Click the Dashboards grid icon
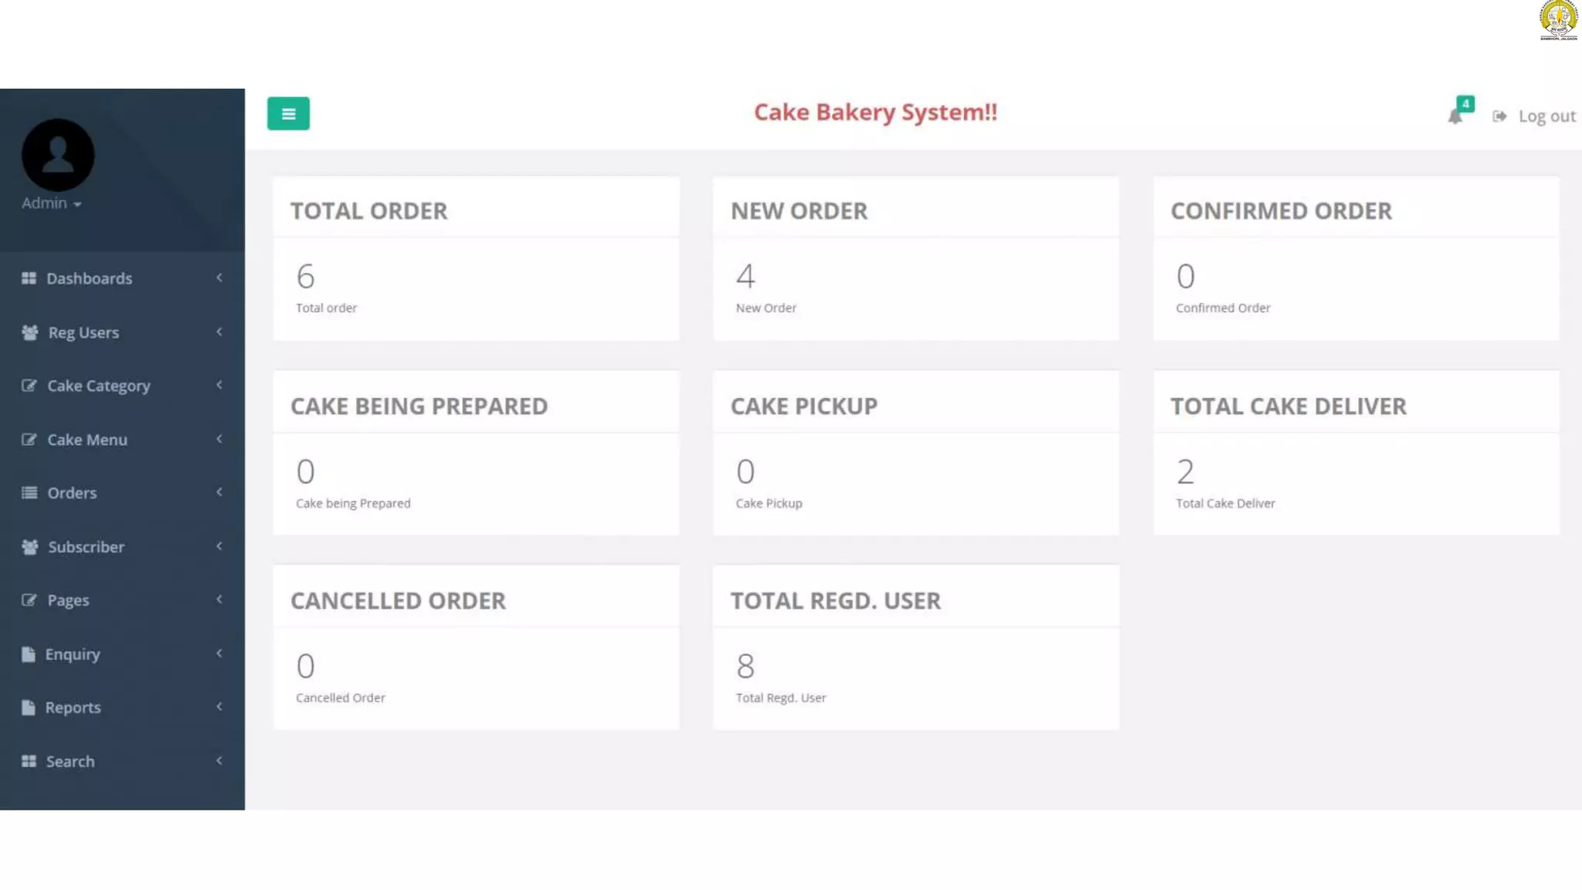The height and width of the screenshot is (890, 1582). click(29, 278)
